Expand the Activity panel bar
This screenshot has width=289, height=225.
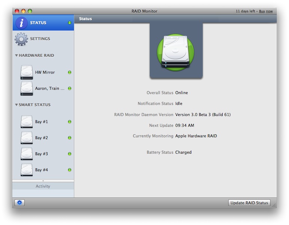[x=43, y=186]
